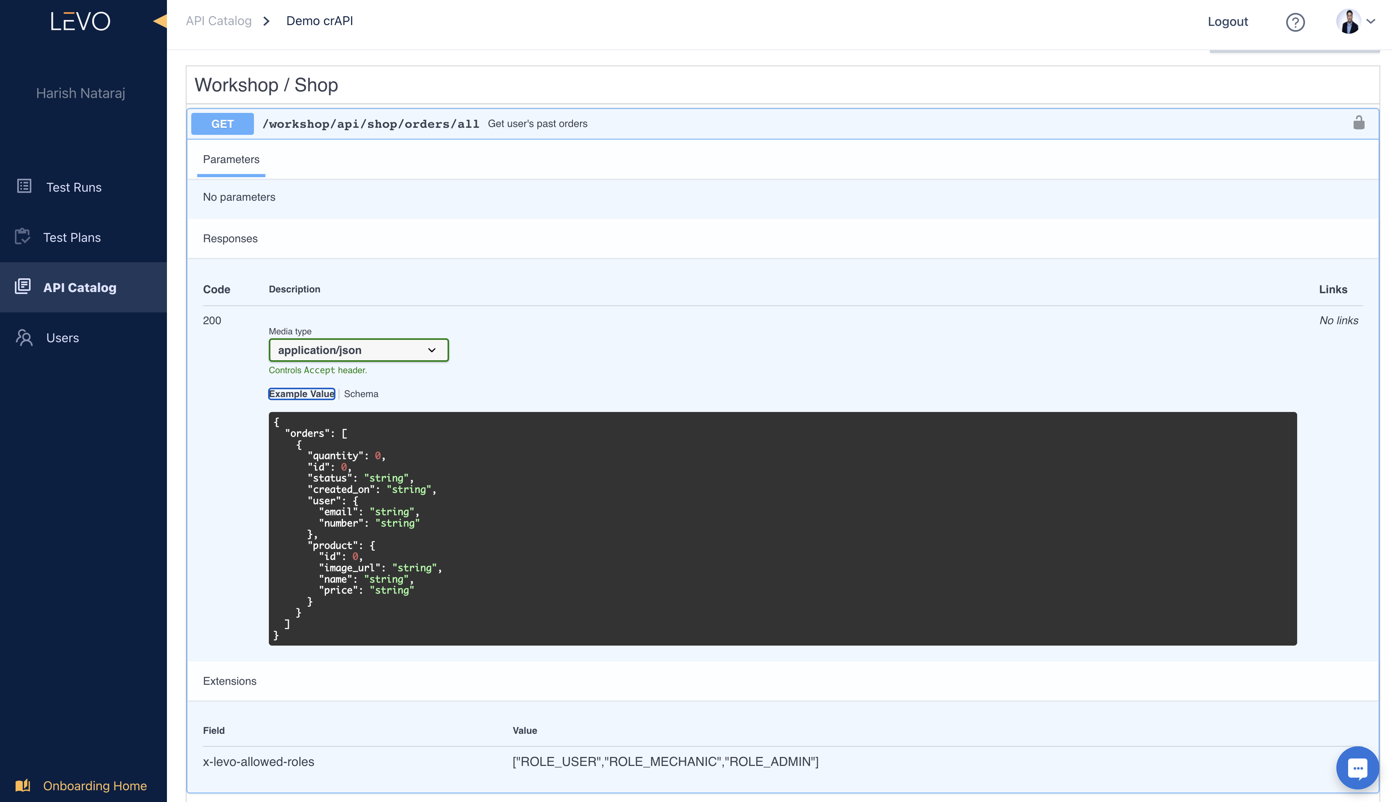Click the Logout link
1392x802 pixels.
pyautogui.click(x=1227, y=22)
